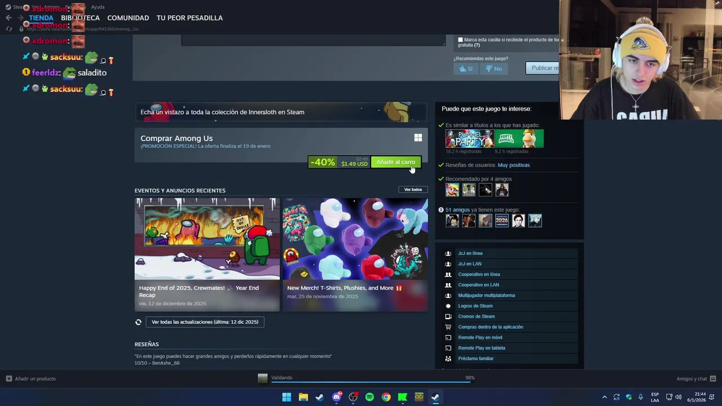Open the TIENDA tab
722x406 pixels.
41,18
